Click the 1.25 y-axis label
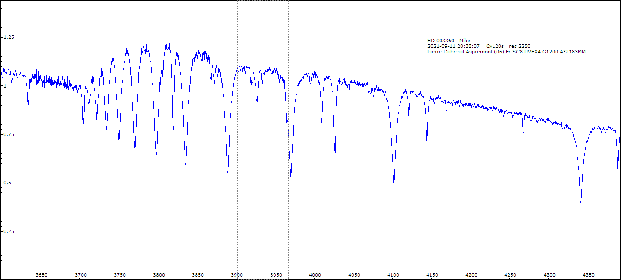This screenshot has width=621, height=280. click(x=9, y=38)
